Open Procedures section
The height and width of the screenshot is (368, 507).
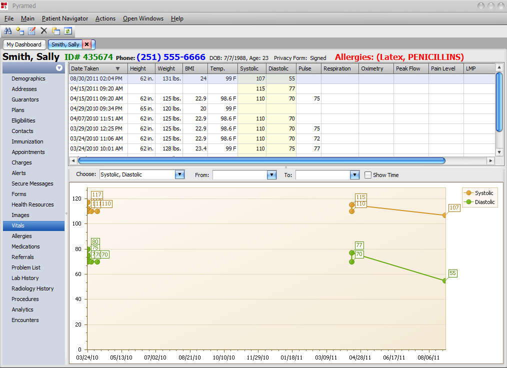(x=25, y=299)
